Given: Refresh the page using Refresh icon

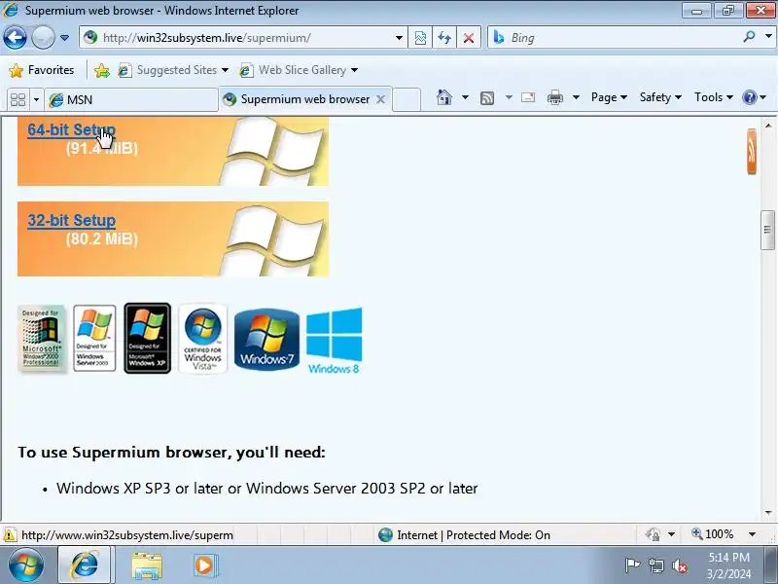Looking at the screenshot, I should 444,38.
